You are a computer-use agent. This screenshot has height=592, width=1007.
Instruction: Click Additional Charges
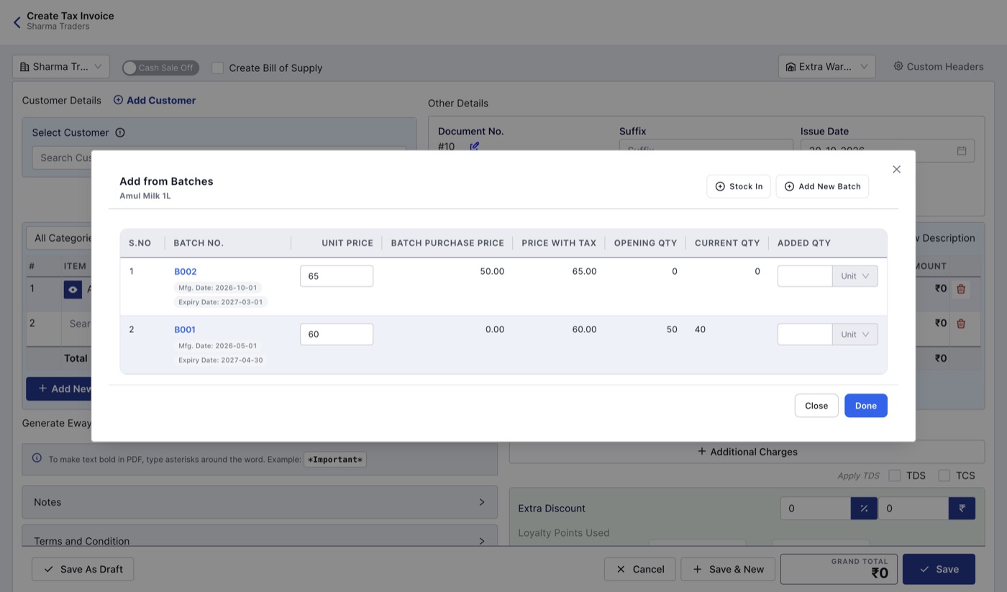coord(747,452)
